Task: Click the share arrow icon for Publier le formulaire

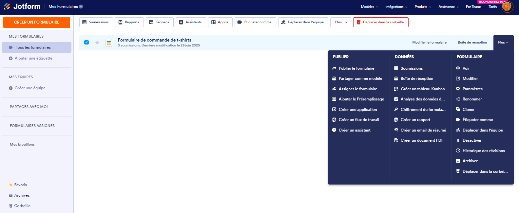Action: click(334, 68)
